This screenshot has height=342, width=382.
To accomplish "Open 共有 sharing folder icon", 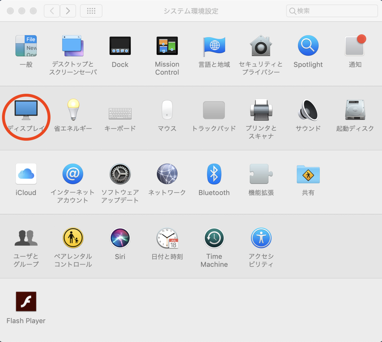I will point(308,174).
